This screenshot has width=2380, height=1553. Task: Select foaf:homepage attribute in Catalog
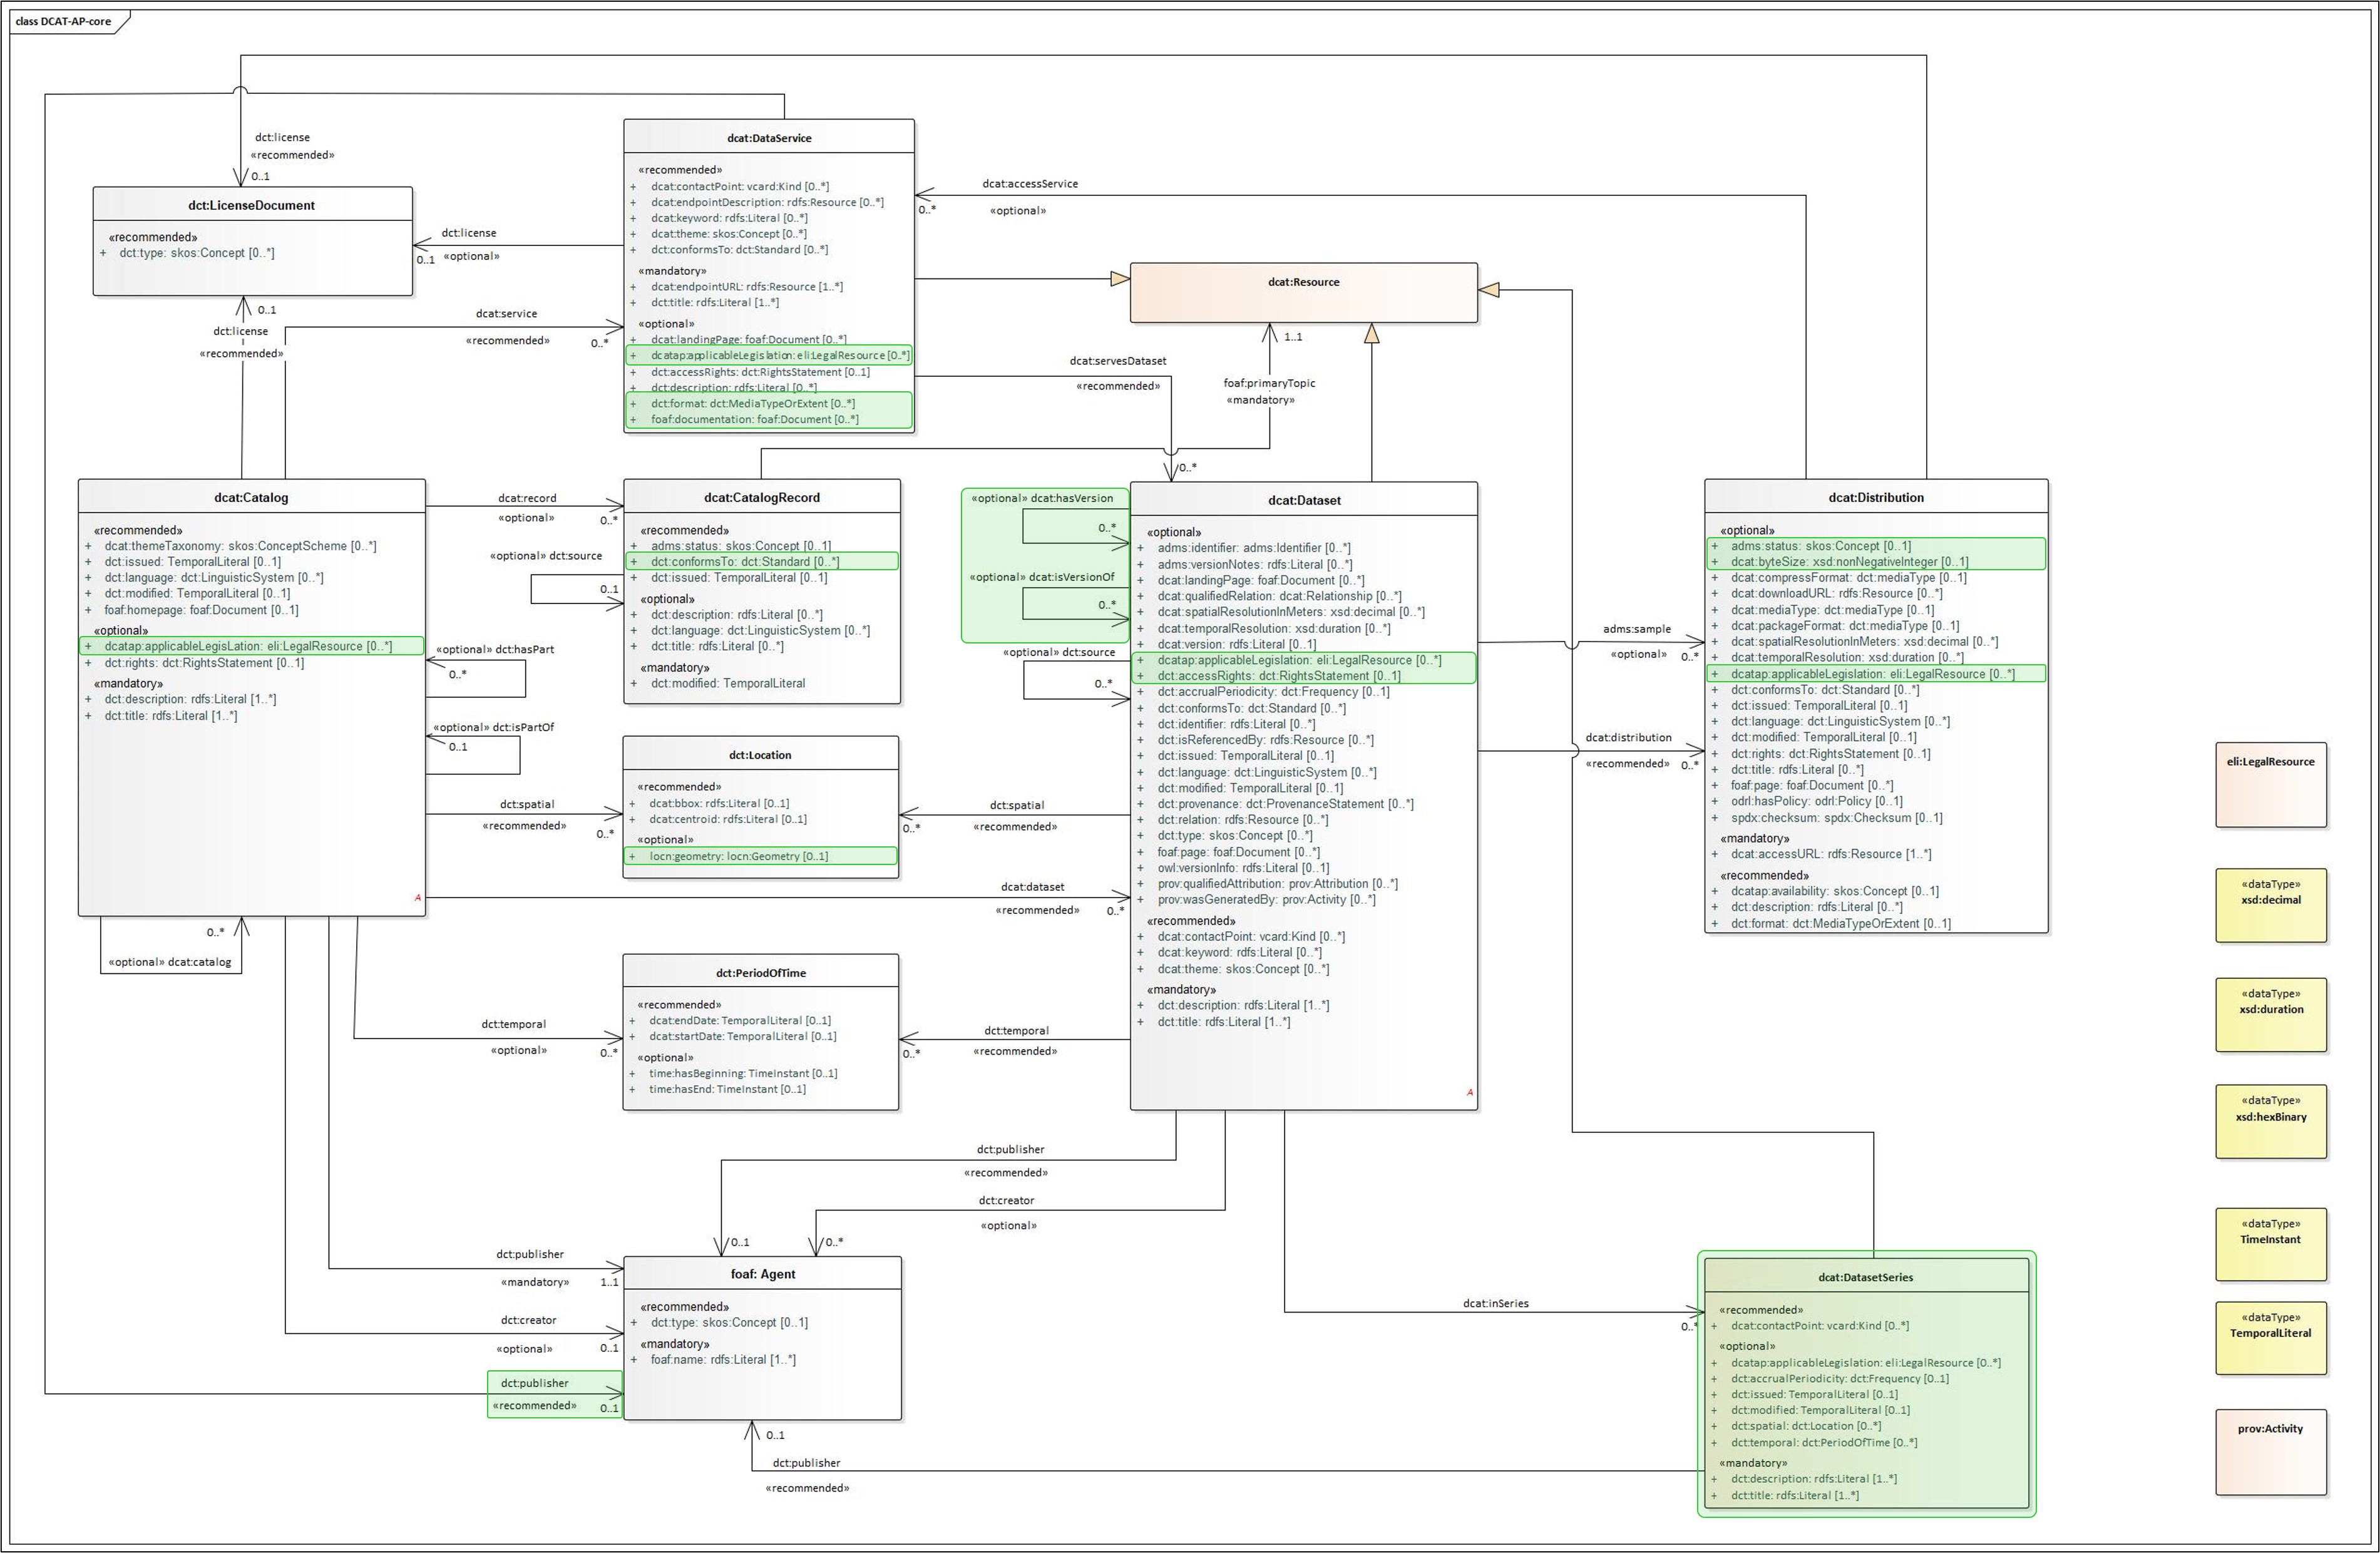click(201, 610)
